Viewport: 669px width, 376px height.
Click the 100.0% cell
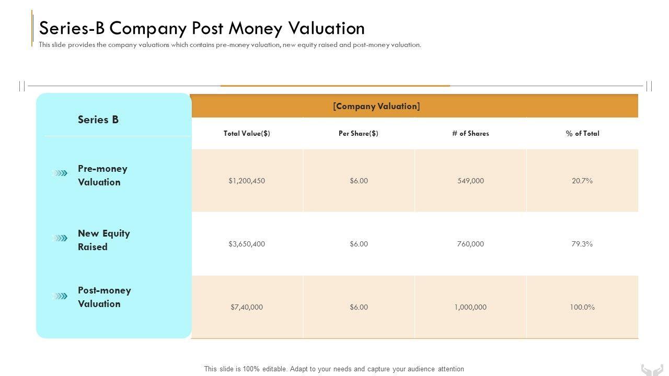(582, 307)
